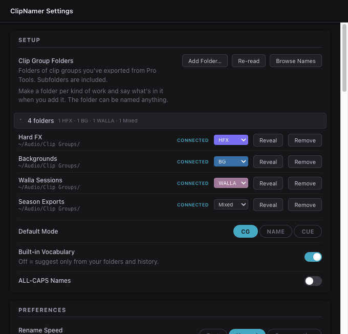
Task: Reveal the Walla Sessions folder
Action: tap(268, 183)
